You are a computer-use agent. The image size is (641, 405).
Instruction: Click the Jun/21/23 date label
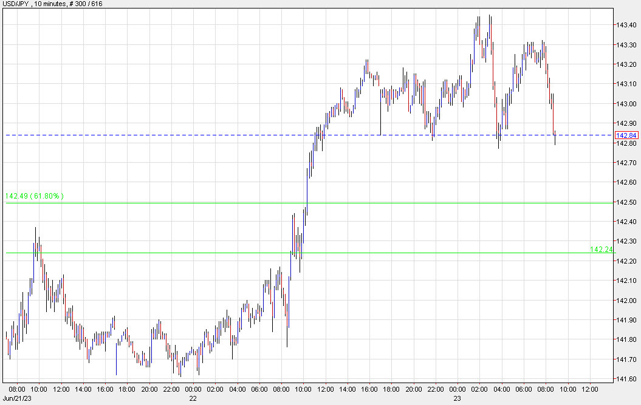[17, 399]
